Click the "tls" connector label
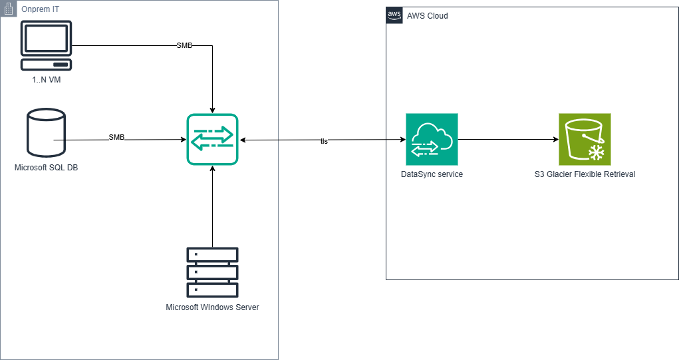 (324, 141)
